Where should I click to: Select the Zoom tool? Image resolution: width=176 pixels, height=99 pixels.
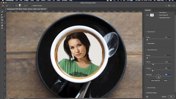point(2,28)
